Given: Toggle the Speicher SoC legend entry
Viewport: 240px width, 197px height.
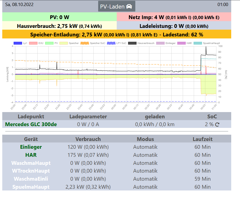Looking at the screenshot, I should pyautogui.click(x=93, y=43).
